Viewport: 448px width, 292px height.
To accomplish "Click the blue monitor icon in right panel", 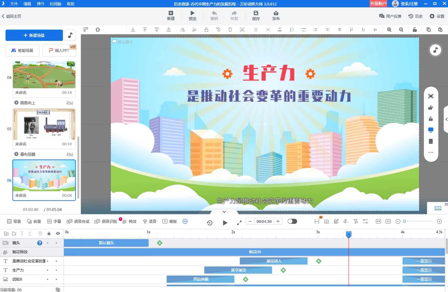I will pyautogui.click(x=431, y=130).
